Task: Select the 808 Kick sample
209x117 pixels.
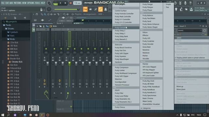Action: point(14,49)
